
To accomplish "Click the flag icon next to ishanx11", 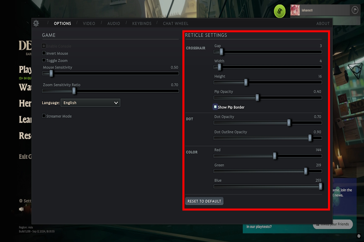I will point(354,10).
